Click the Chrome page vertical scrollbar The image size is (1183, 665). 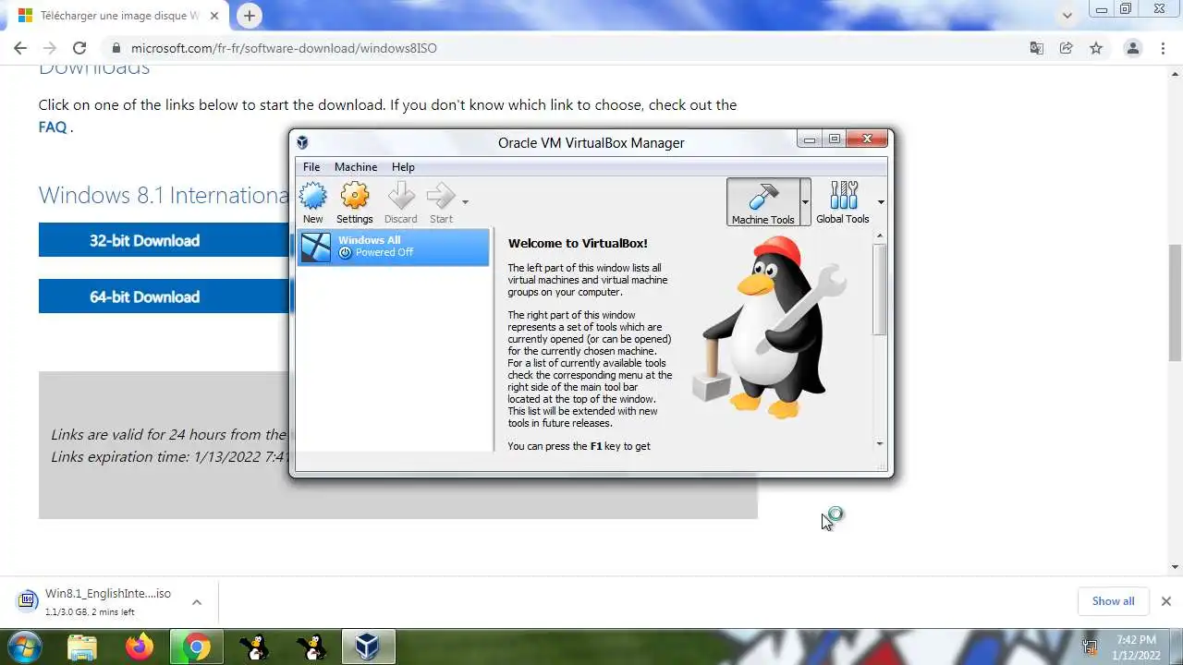[x=1175, y=302]
